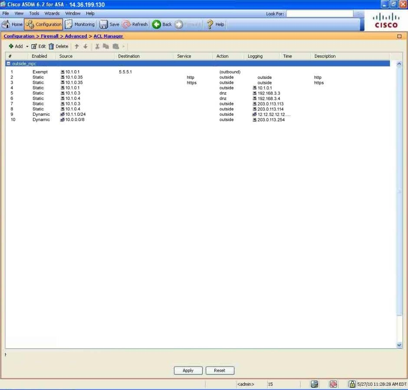This screenshot has width=408, height=390.
Task: Click the (outbound) action in row 1
Action: (230, 71)
